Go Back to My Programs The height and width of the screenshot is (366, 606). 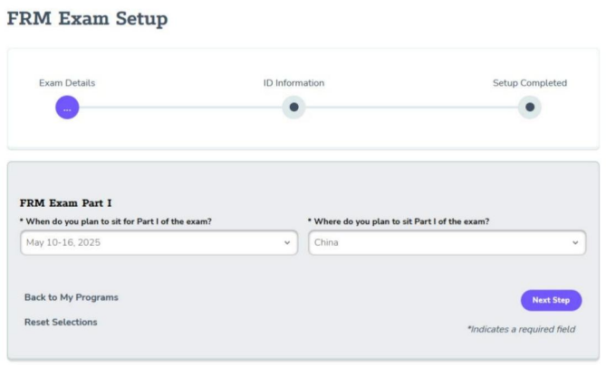(x=72, y=297)
